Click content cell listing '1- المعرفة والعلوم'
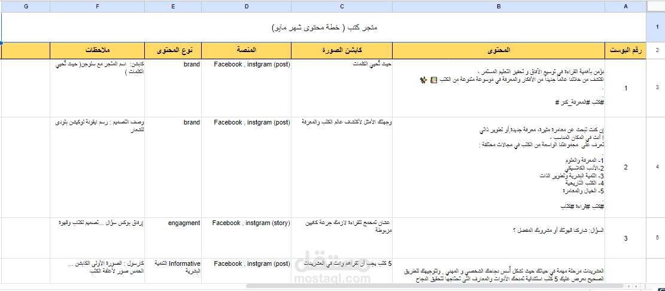665x291 pixels. click(499, 167)
